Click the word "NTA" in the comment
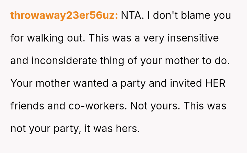Screen dimensions: 247x153 click(132, 15)
